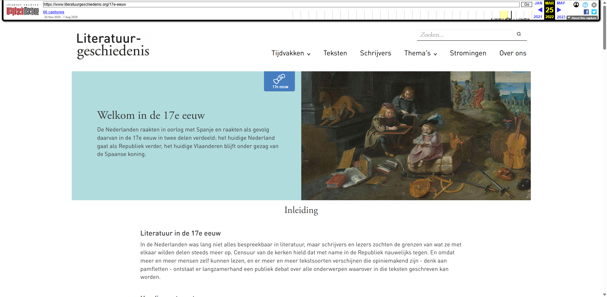Open the 66 captures link

pyautogui.click(x=54, y=12)
